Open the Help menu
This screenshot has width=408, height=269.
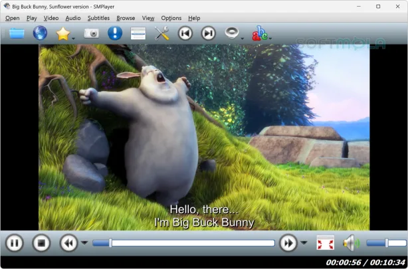pyautogui.click(x=194, y=18)
